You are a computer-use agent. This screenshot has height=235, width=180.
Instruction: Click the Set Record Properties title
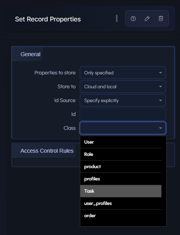(x=48, y=19)
